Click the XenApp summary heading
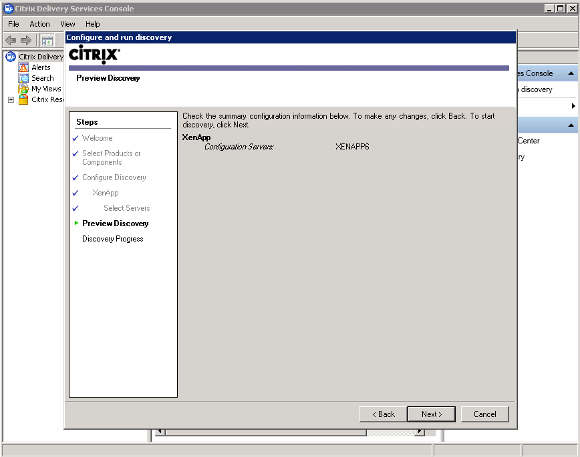This screenshot has width=580, height=457. [x=196, y=137]
